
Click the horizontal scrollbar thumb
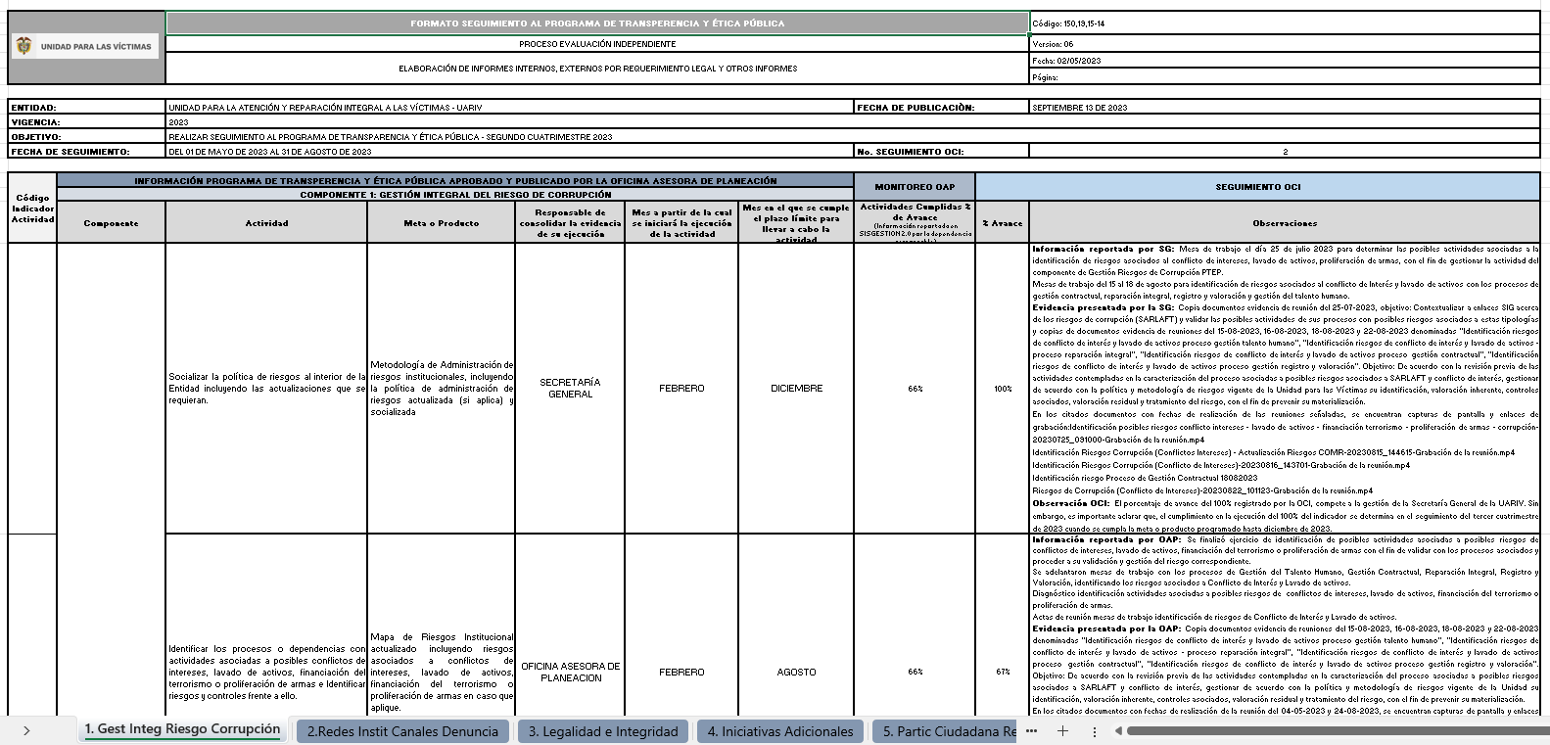pyautogui.click(x=1332, y=730)
